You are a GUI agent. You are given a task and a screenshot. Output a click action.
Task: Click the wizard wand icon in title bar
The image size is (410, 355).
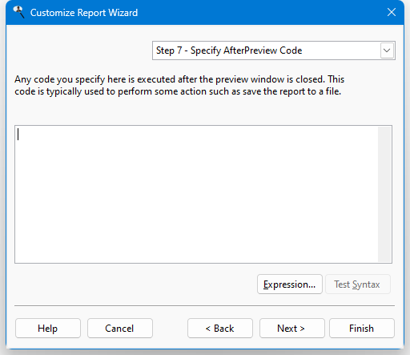pos(18,12)
